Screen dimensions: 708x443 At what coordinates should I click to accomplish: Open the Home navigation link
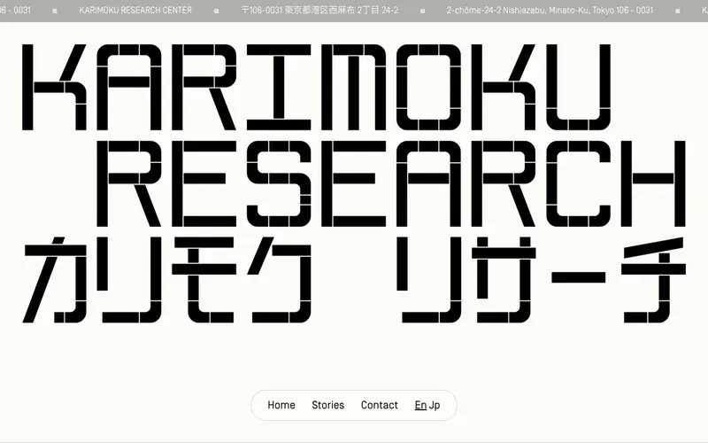tap(281, 405)
